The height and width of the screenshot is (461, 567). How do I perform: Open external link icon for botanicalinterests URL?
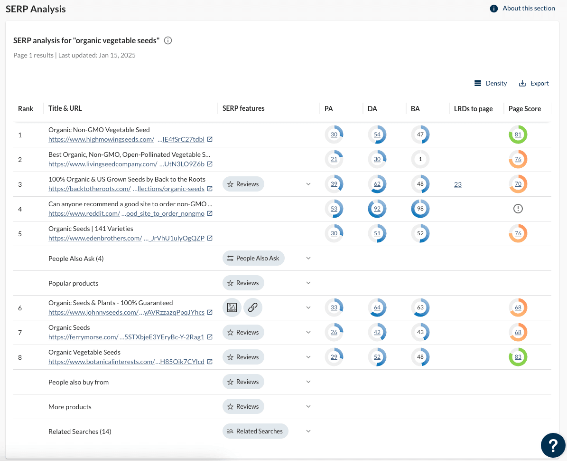(210, 362)
